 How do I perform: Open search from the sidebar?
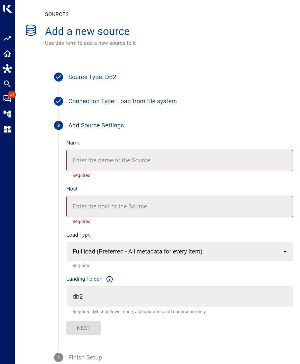(x=7, y=84)
